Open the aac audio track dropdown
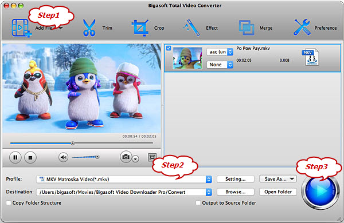 (x=220, y=52)
